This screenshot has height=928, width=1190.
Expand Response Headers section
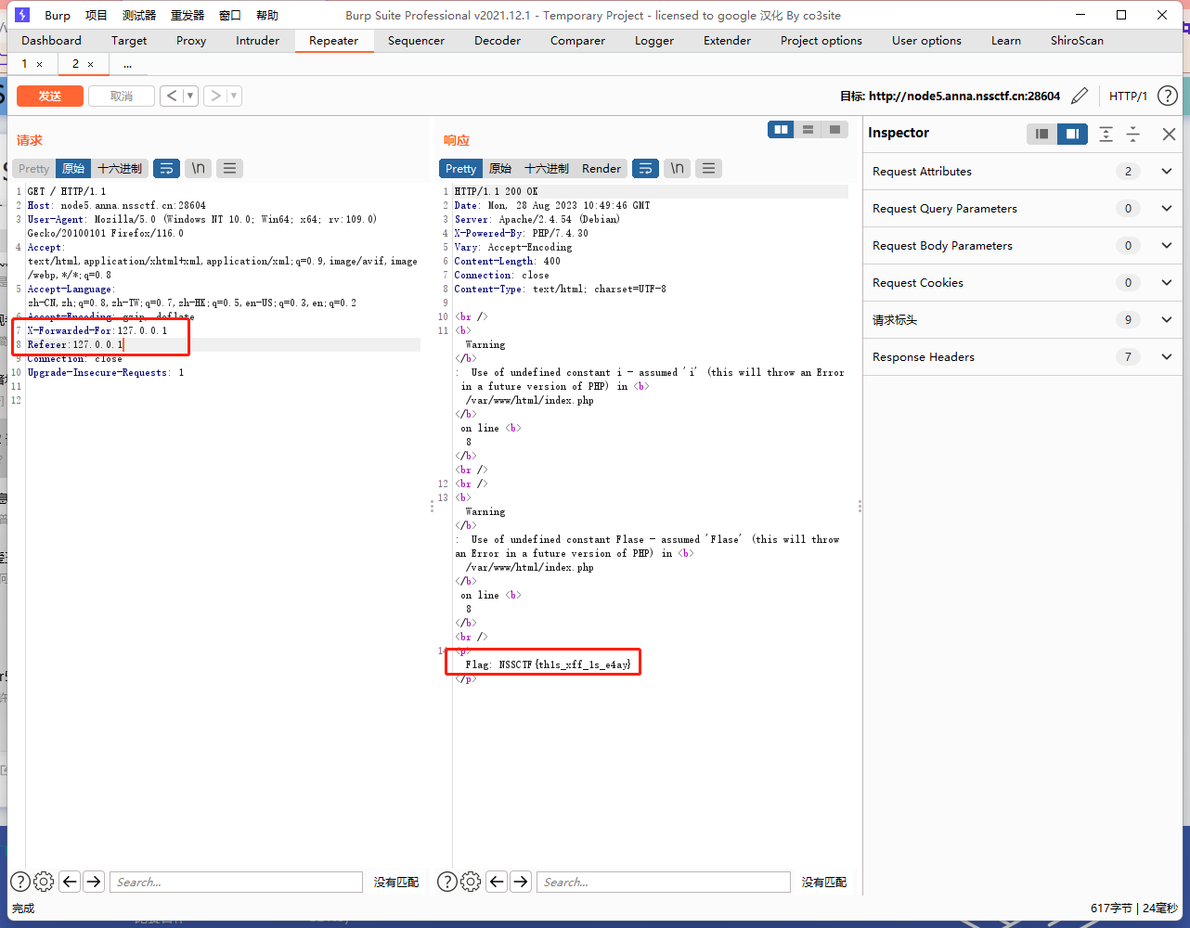1024,356
